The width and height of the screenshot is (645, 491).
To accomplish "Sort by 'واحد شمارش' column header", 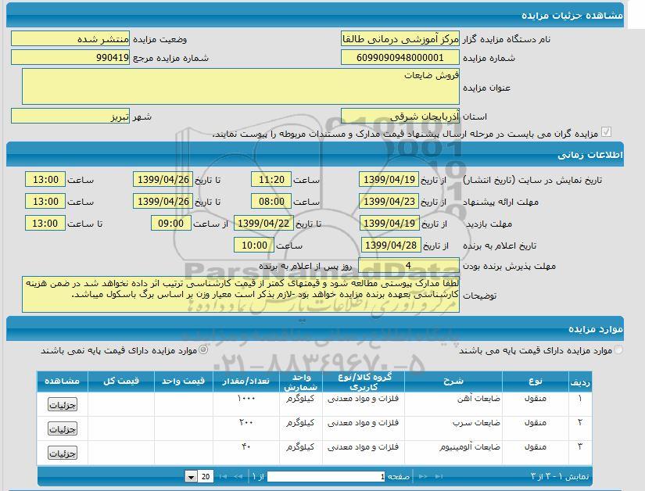I will [x=301, y=382].
